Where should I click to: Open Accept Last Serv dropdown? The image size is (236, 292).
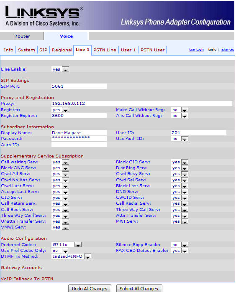(60, 192)
